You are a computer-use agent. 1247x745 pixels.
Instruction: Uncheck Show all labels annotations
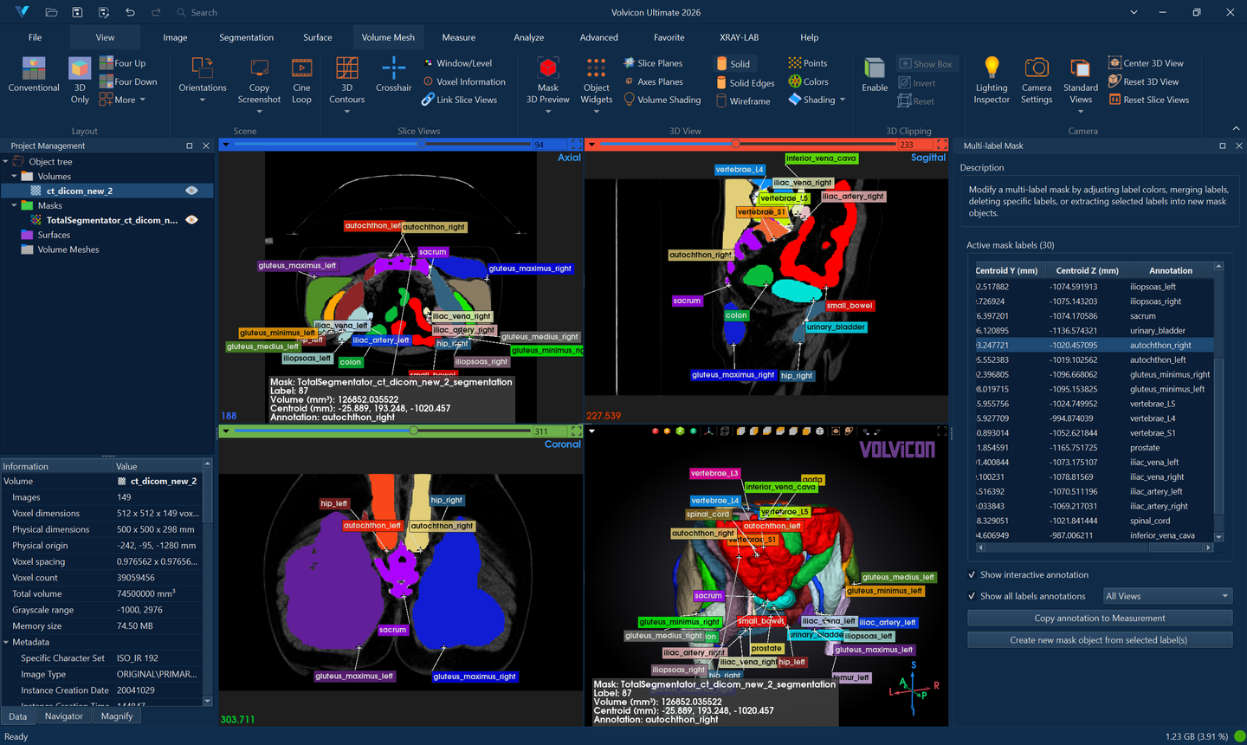(972, 596)
